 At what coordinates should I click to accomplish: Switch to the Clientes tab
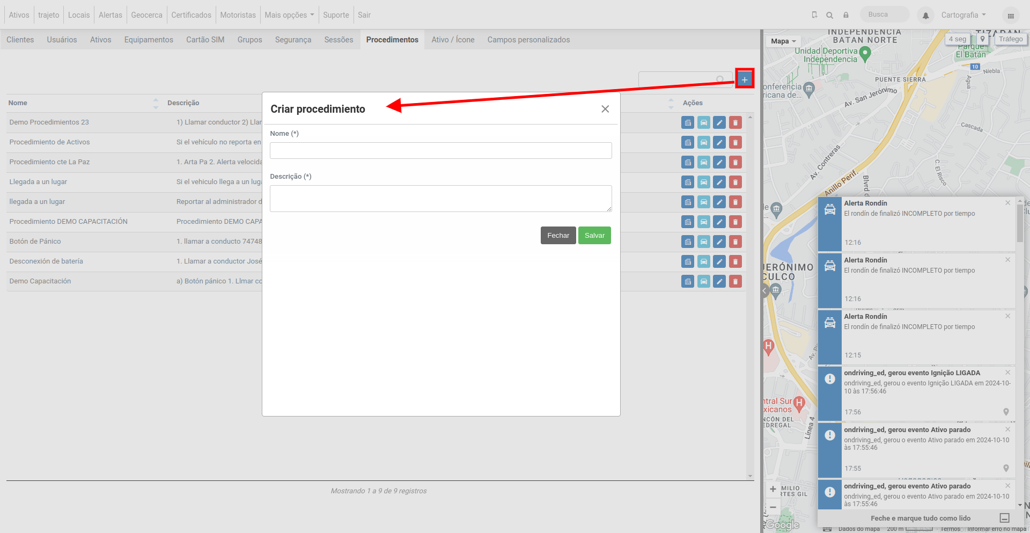pos(20,40)
